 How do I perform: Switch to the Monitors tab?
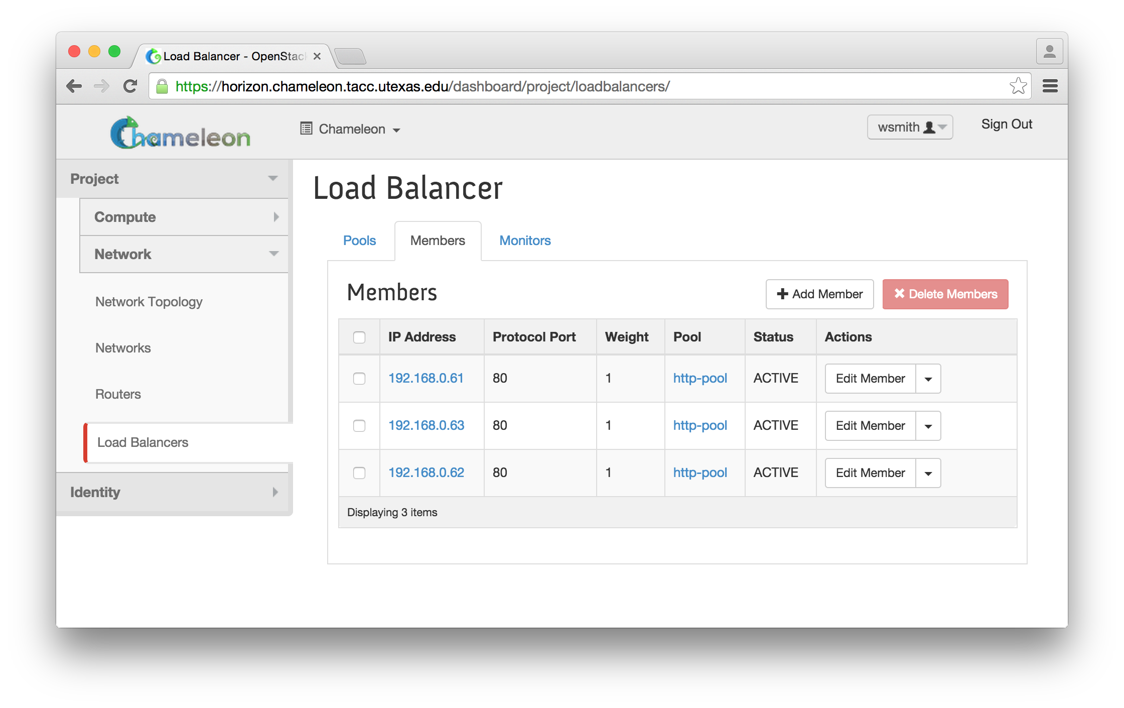[525, 241]
